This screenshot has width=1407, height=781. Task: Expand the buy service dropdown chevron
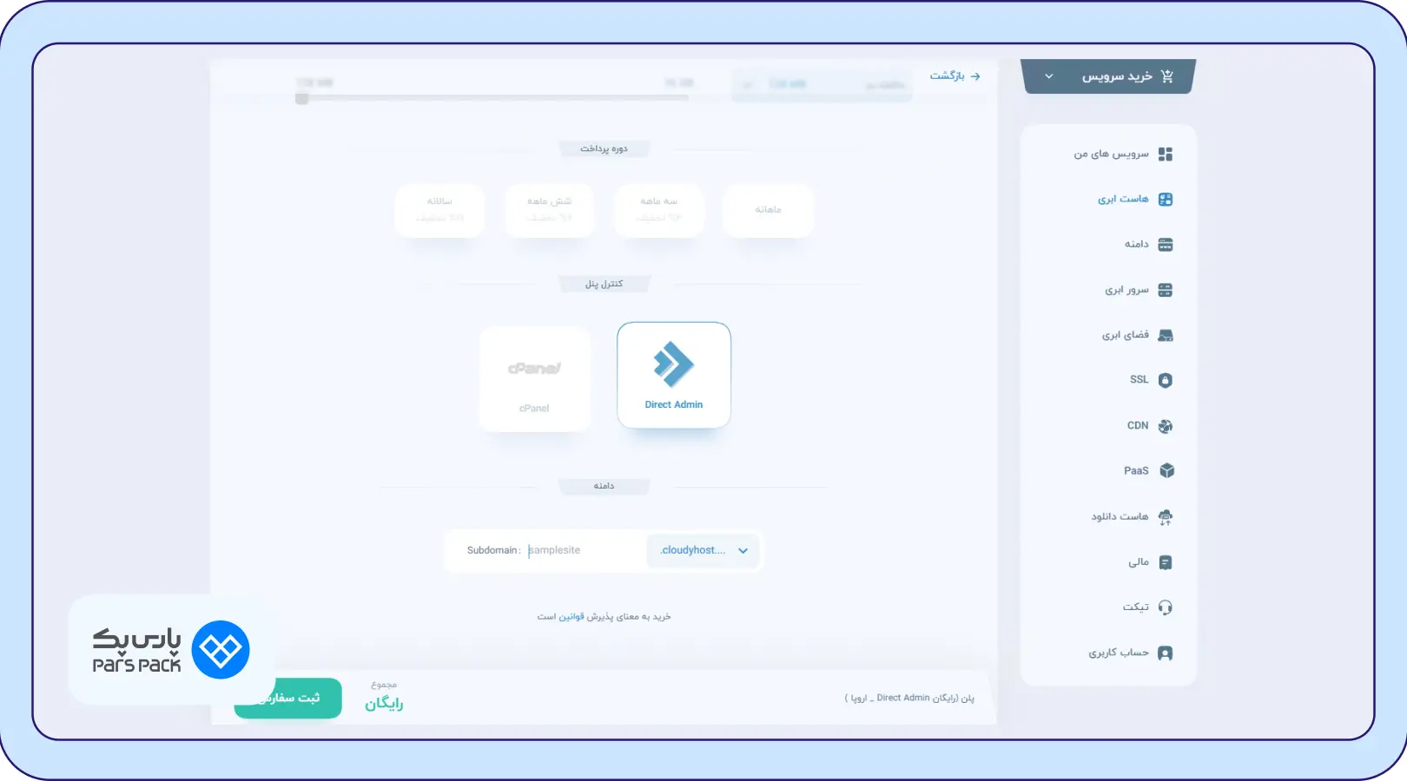(x=1048, y=76)
